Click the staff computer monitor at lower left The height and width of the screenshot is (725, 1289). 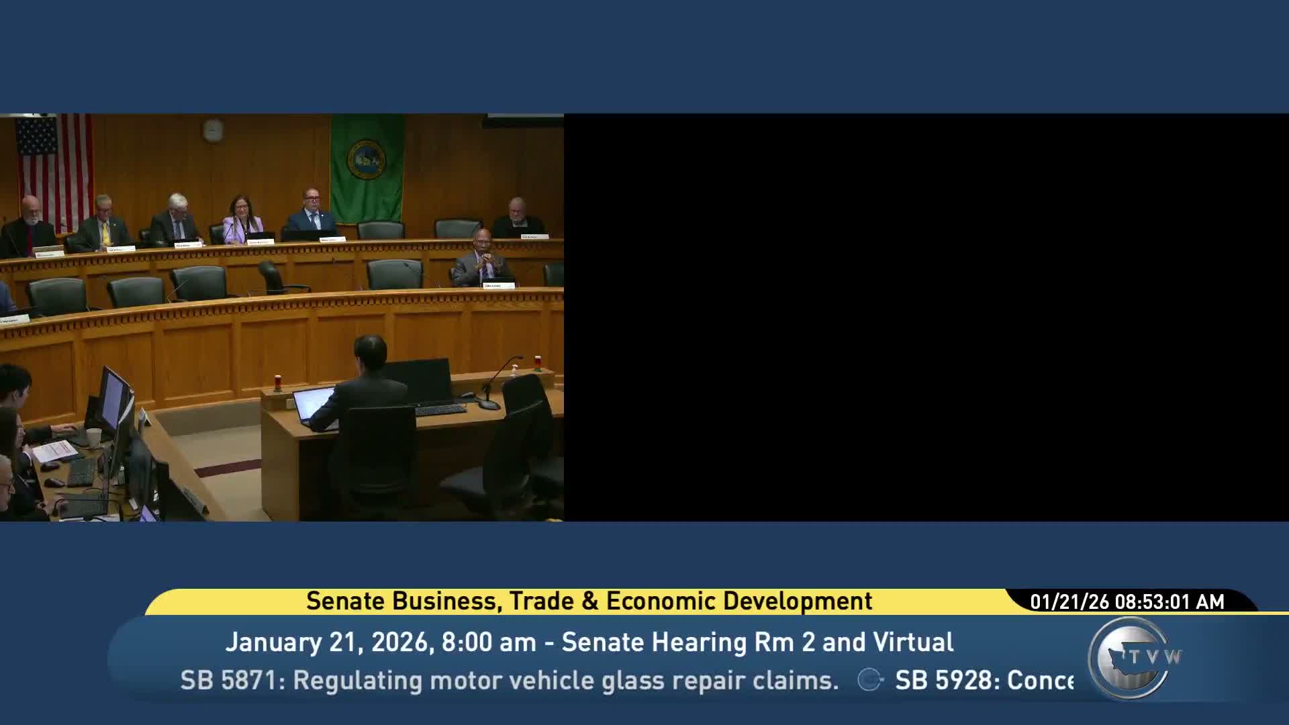pyautogui.click(x=113, y=399)
